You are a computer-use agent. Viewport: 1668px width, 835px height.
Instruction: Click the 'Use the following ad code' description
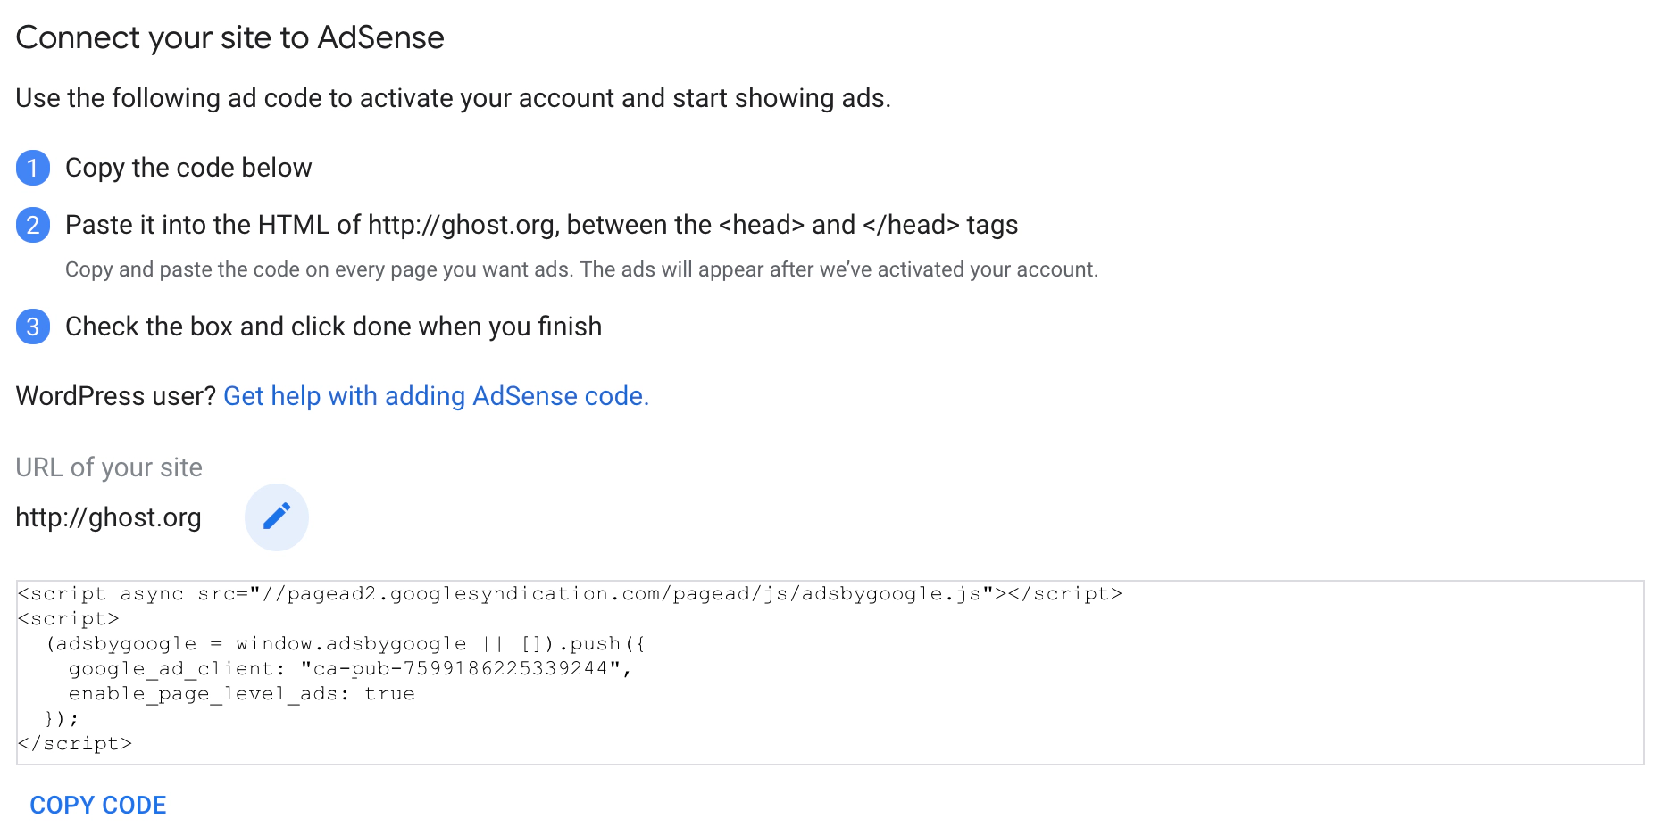pyautogui.click(x=453, y=98)
